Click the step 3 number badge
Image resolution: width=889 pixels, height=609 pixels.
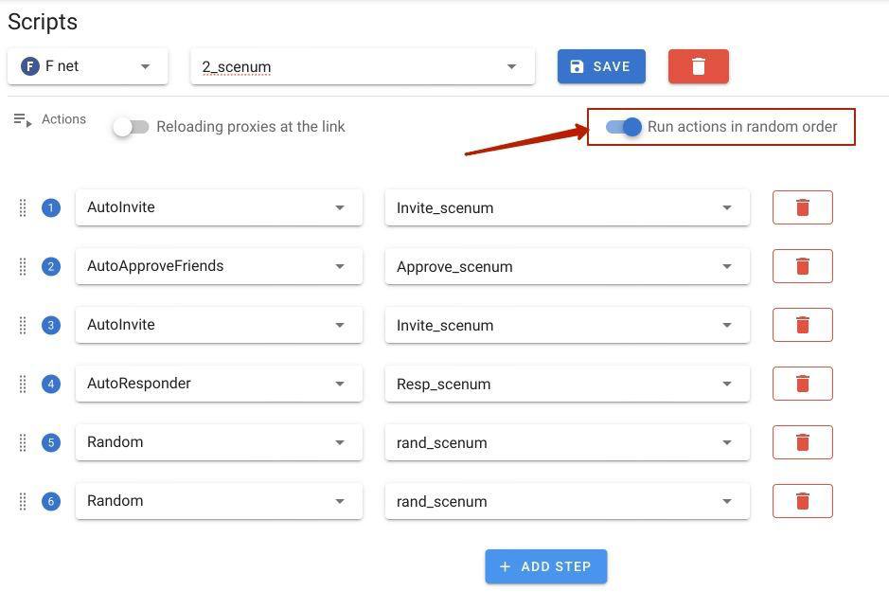click(x=51, y=325)
